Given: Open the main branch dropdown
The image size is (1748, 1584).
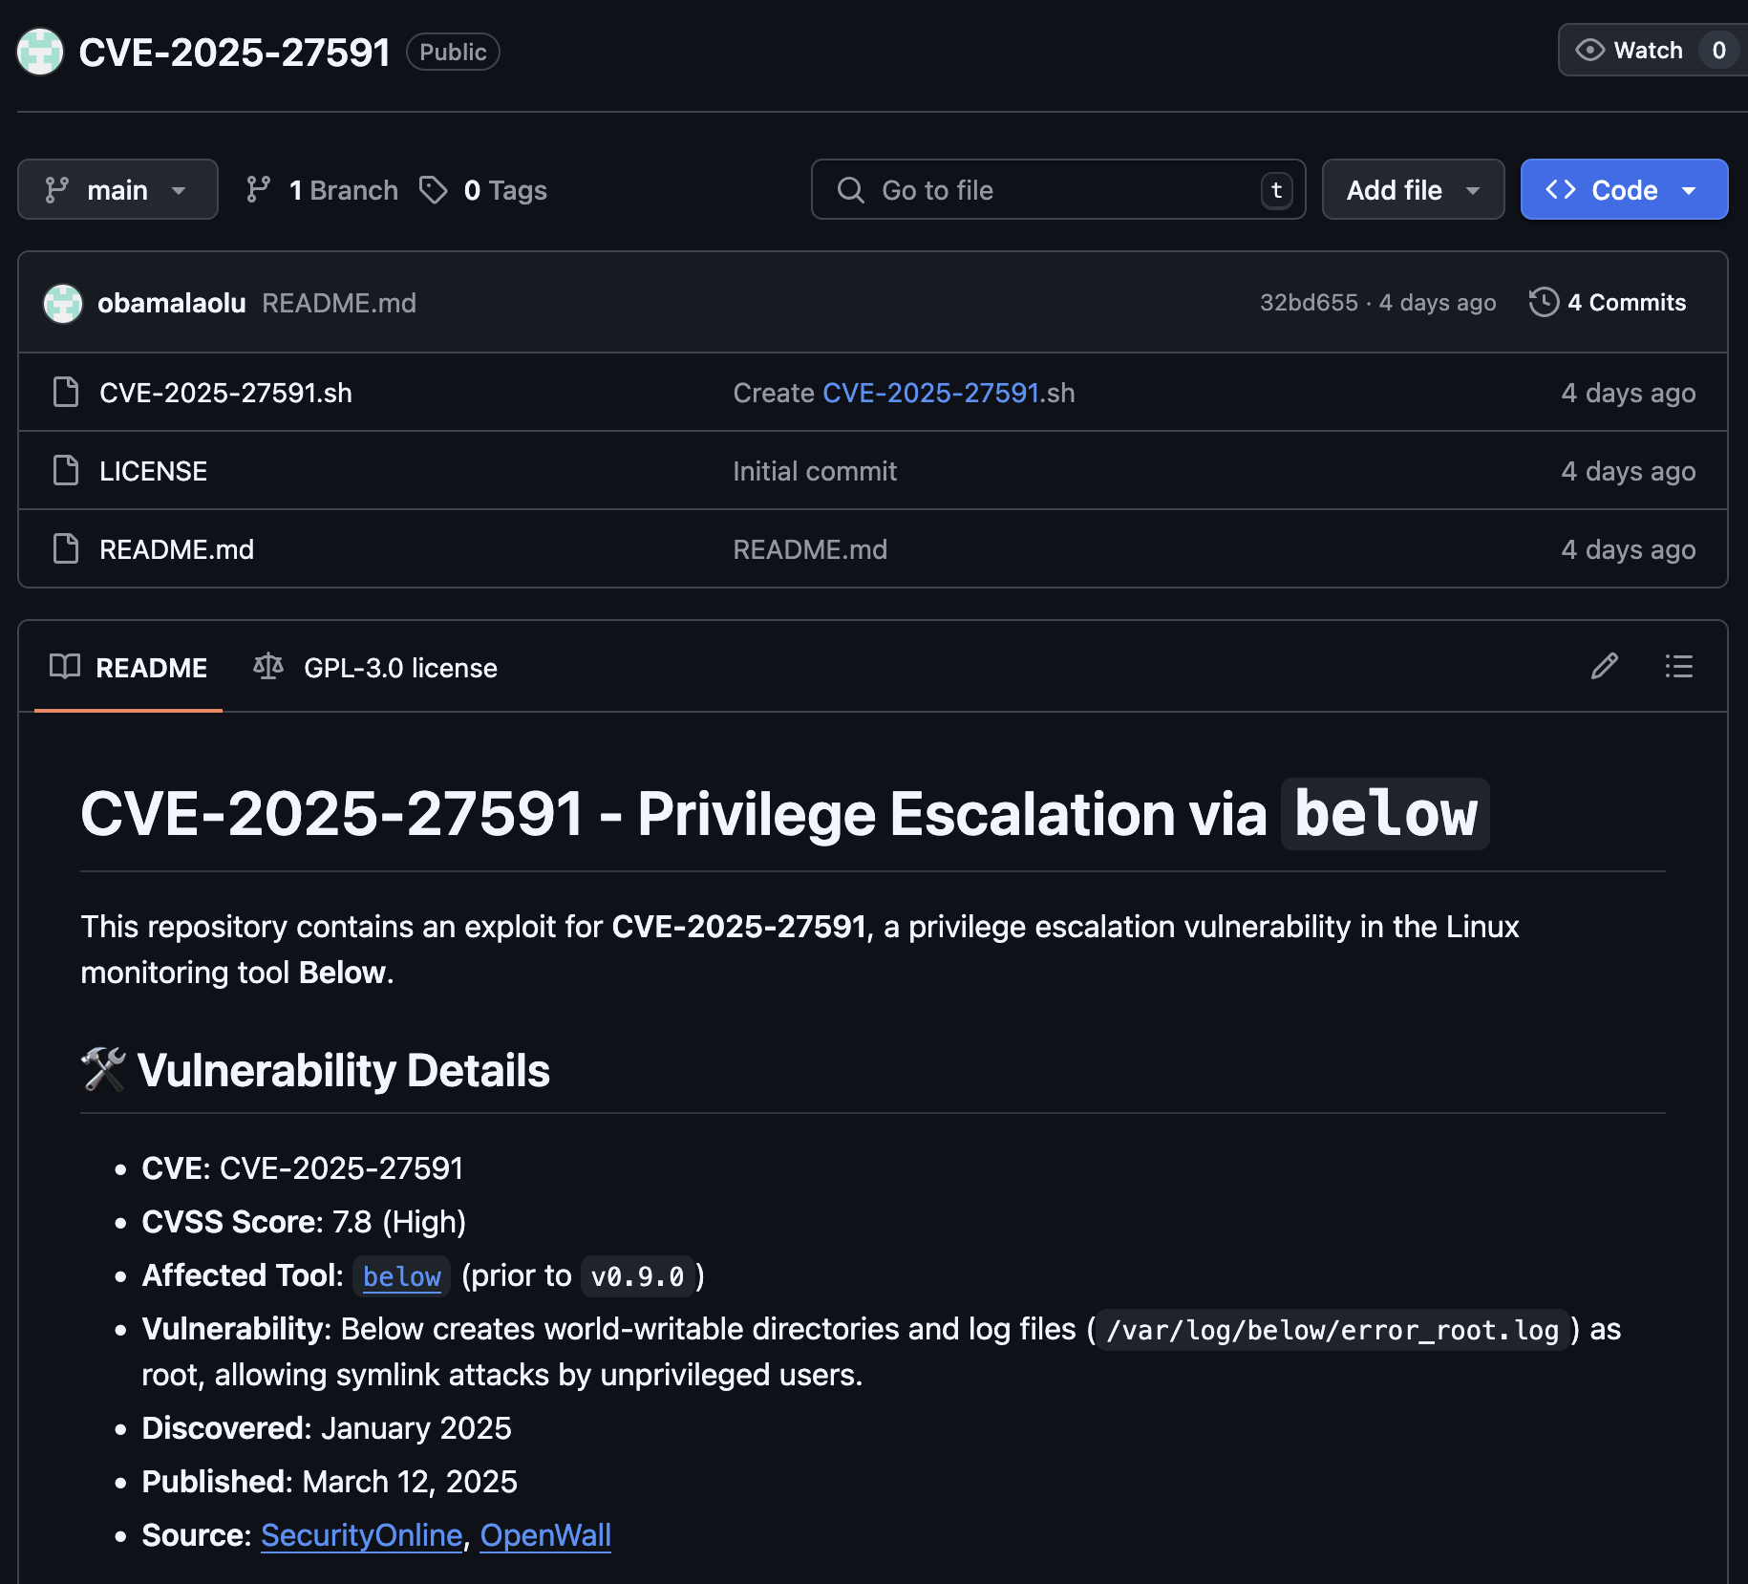Looking at the screenshot, I should (x=117, y=189).
